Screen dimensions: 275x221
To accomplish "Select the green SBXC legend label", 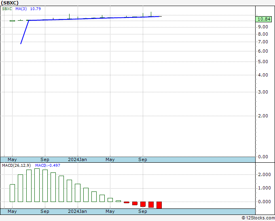I will 8,9.
